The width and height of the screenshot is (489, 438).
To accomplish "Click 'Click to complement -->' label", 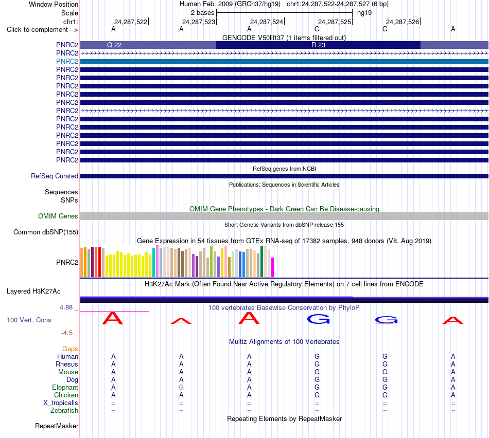I will click(x=42, y=30).
